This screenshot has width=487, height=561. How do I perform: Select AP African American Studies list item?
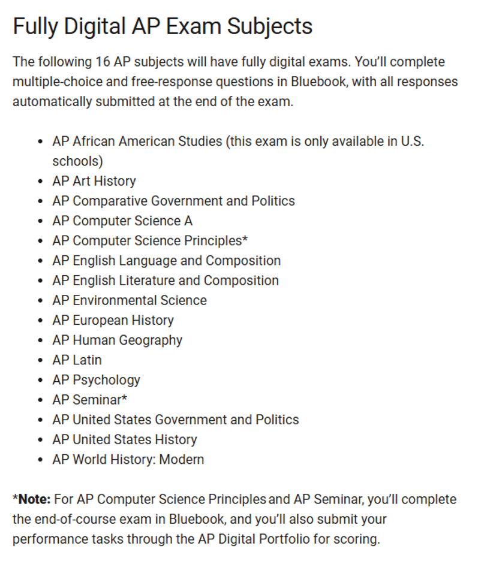click(x=238, y=151)
